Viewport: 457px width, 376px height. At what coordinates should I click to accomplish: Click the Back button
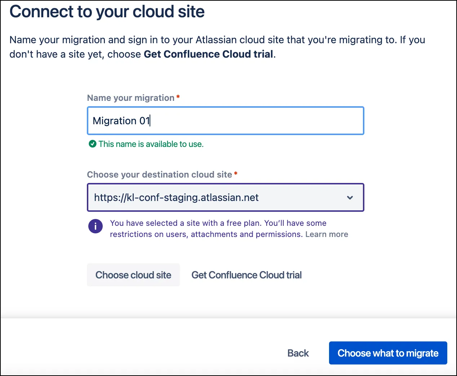pyautogui.click(x=298, y=353)
